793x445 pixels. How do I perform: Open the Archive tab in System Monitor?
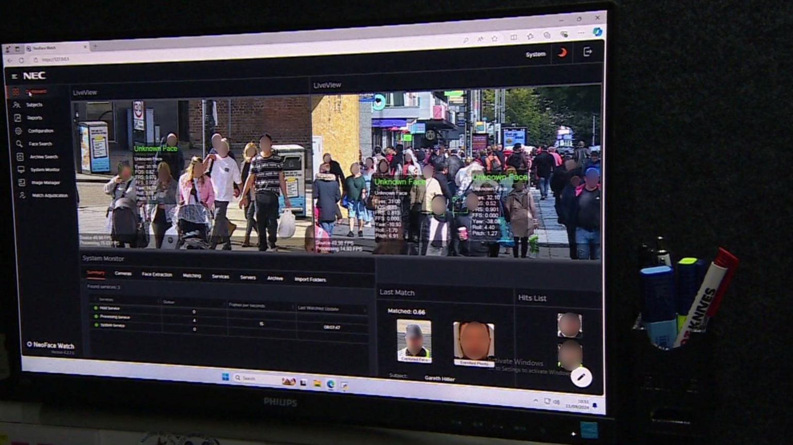pyautogui.click(x=275, y=278)
